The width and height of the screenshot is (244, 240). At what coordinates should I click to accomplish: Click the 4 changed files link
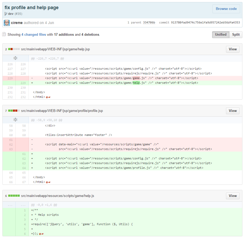coord(34,35)
